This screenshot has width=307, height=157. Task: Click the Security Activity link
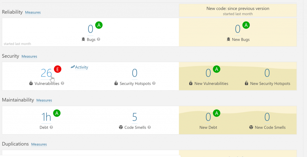pos(82,67)
